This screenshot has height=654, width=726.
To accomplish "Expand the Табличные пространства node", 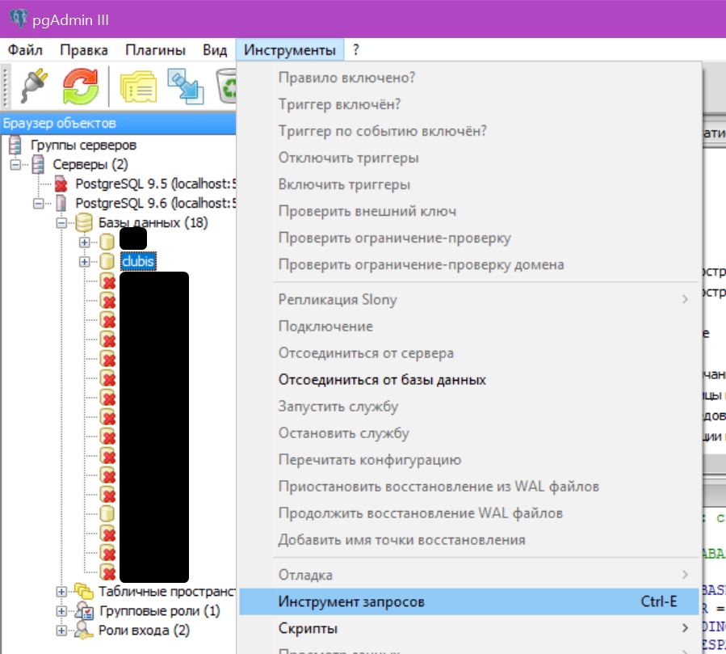I will (61, 592).
